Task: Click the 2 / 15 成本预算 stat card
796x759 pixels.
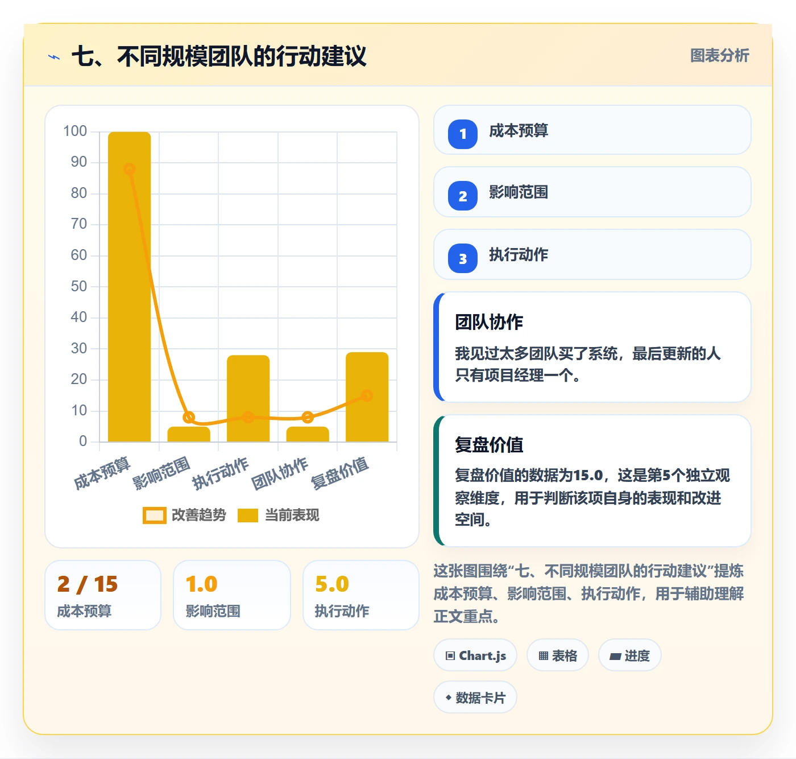Action: pyautogui.click(x=103, y=595)
